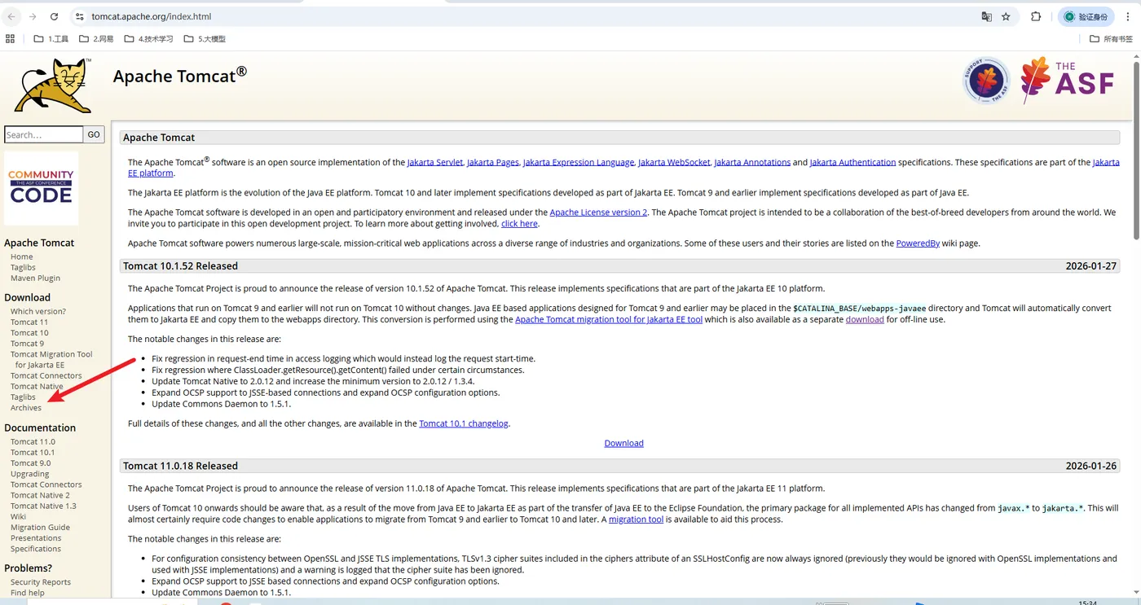Open the Presentations sidebar link
1141x605 pixels.
pos(36,537)
